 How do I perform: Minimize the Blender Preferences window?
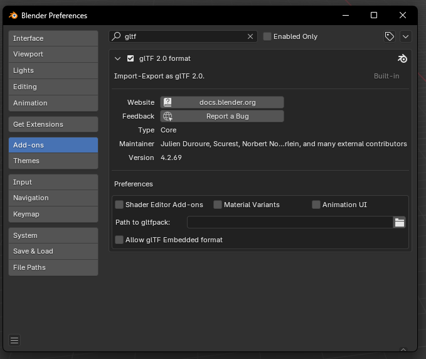346,15
